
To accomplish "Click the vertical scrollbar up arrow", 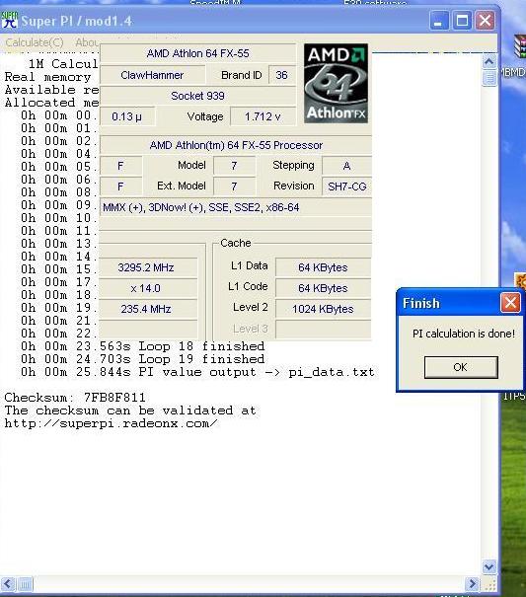I will point(489,61).
